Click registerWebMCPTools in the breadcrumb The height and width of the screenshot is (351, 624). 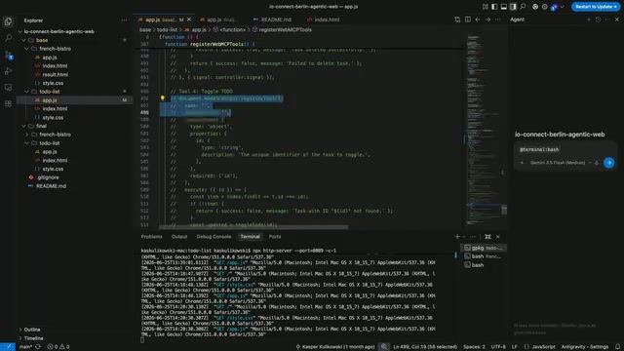[x=286, y=30]
